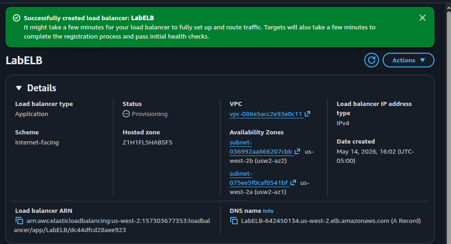Open the DNS name Info link
This screenshot has height=244, width=451.
click(268, 211)
